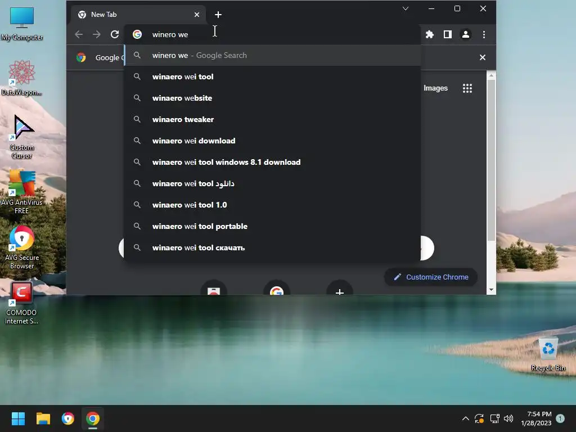
Task: Open the tab search chevron
Action: [x=406, y=8]
